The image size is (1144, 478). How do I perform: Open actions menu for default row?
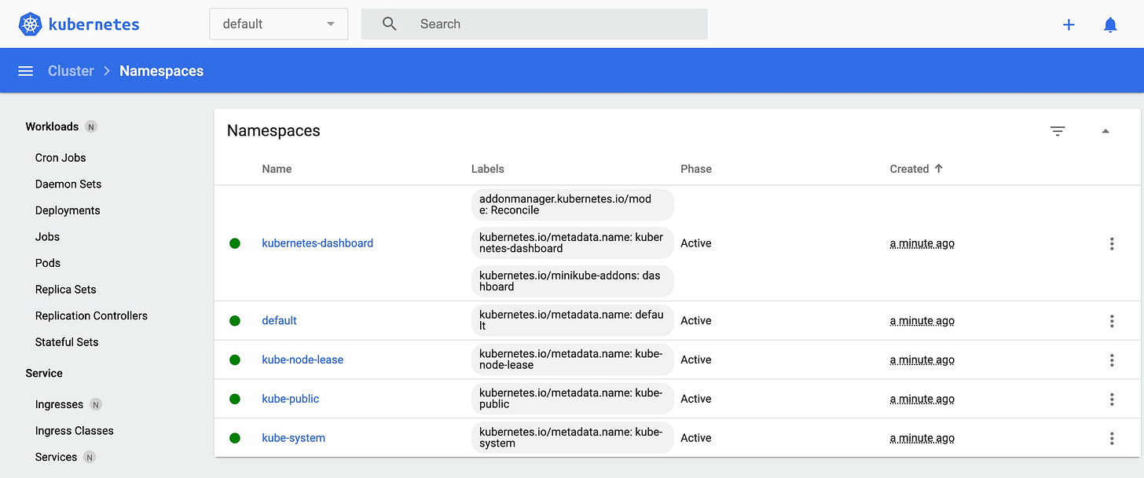[x=1112, y=320]
